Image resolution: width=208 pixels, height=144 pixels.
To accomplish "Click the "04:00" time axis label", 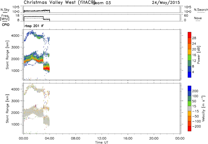I will pos(49,139).
